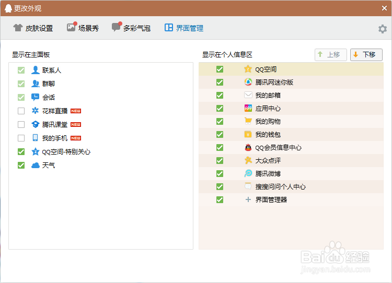Toggle the 群聊 checkbox
The image size is (392, 283).
click(21, 84)
